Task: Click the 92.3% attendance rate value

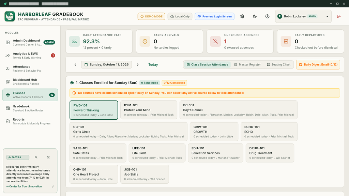Action: tap(91, 42)
